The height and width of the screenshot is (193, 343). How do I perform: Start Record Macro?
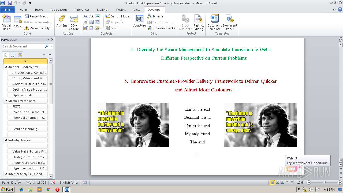pyautogui.click(x=36, y=16)
